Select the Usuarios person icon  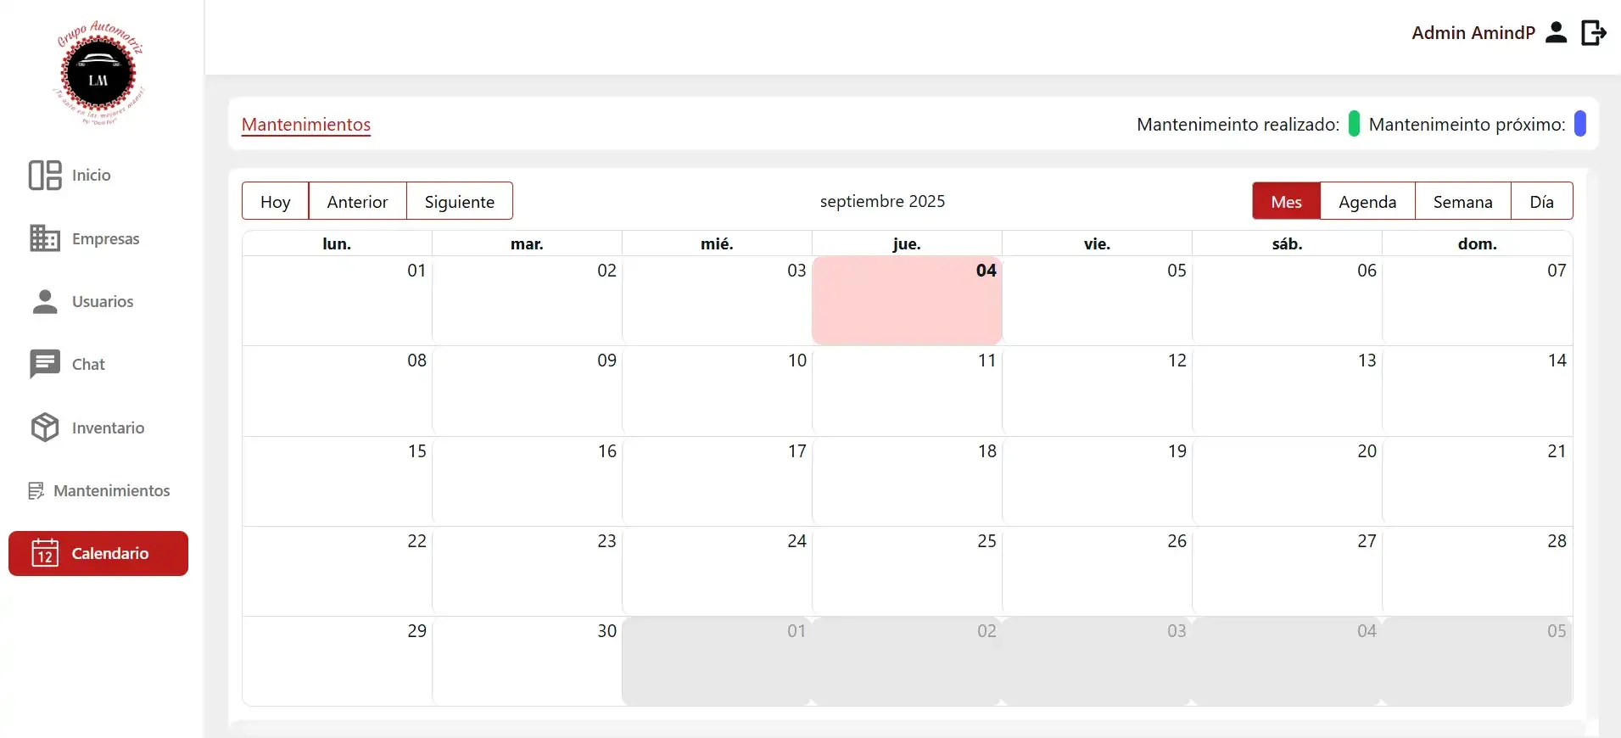tap(45, 302)
